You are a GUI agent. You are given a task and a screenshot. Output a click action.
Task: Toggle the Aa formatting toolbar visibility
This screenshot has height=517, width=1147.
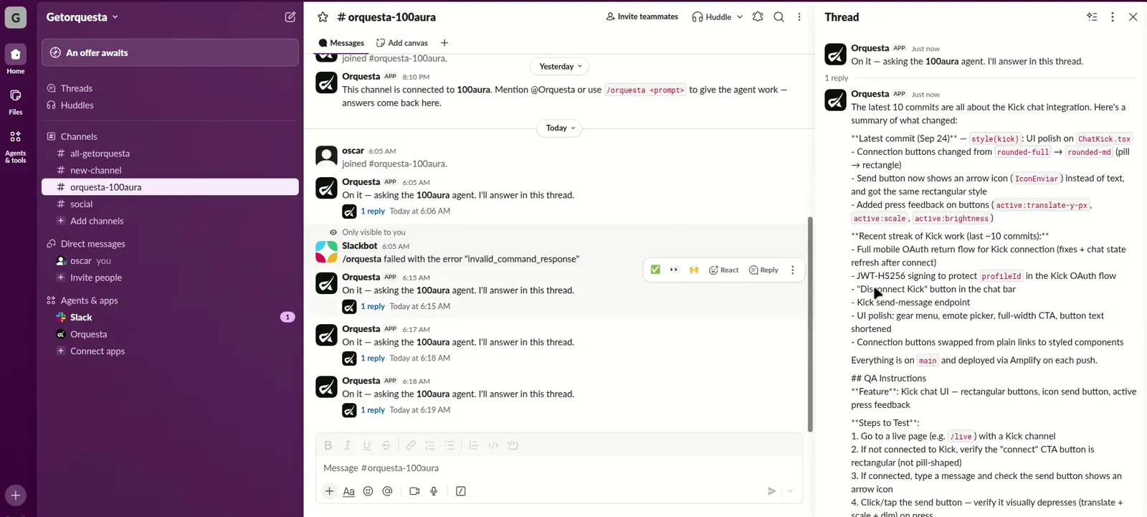point(348,491)
